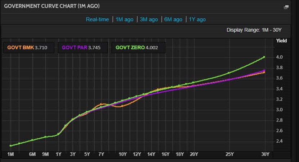Toggle the GOVT ZERO legend box
The width and height of the screenshot is (299, 162).
pyautogui.click(x=139, y=47)
